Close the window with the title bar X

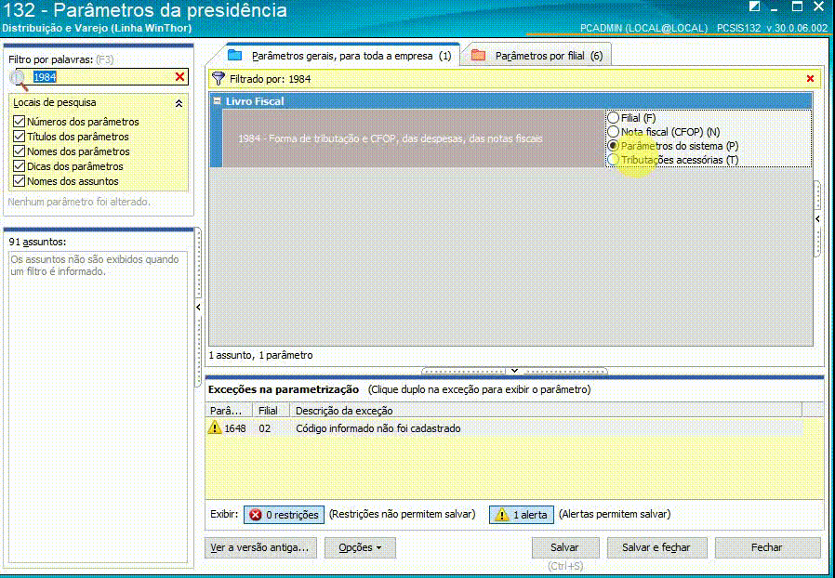pos(819,7)
